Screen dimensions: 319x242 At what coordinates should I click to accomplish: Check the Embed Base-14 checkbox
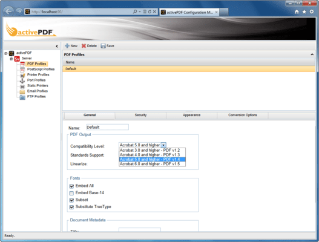click(x=71, y=193)
